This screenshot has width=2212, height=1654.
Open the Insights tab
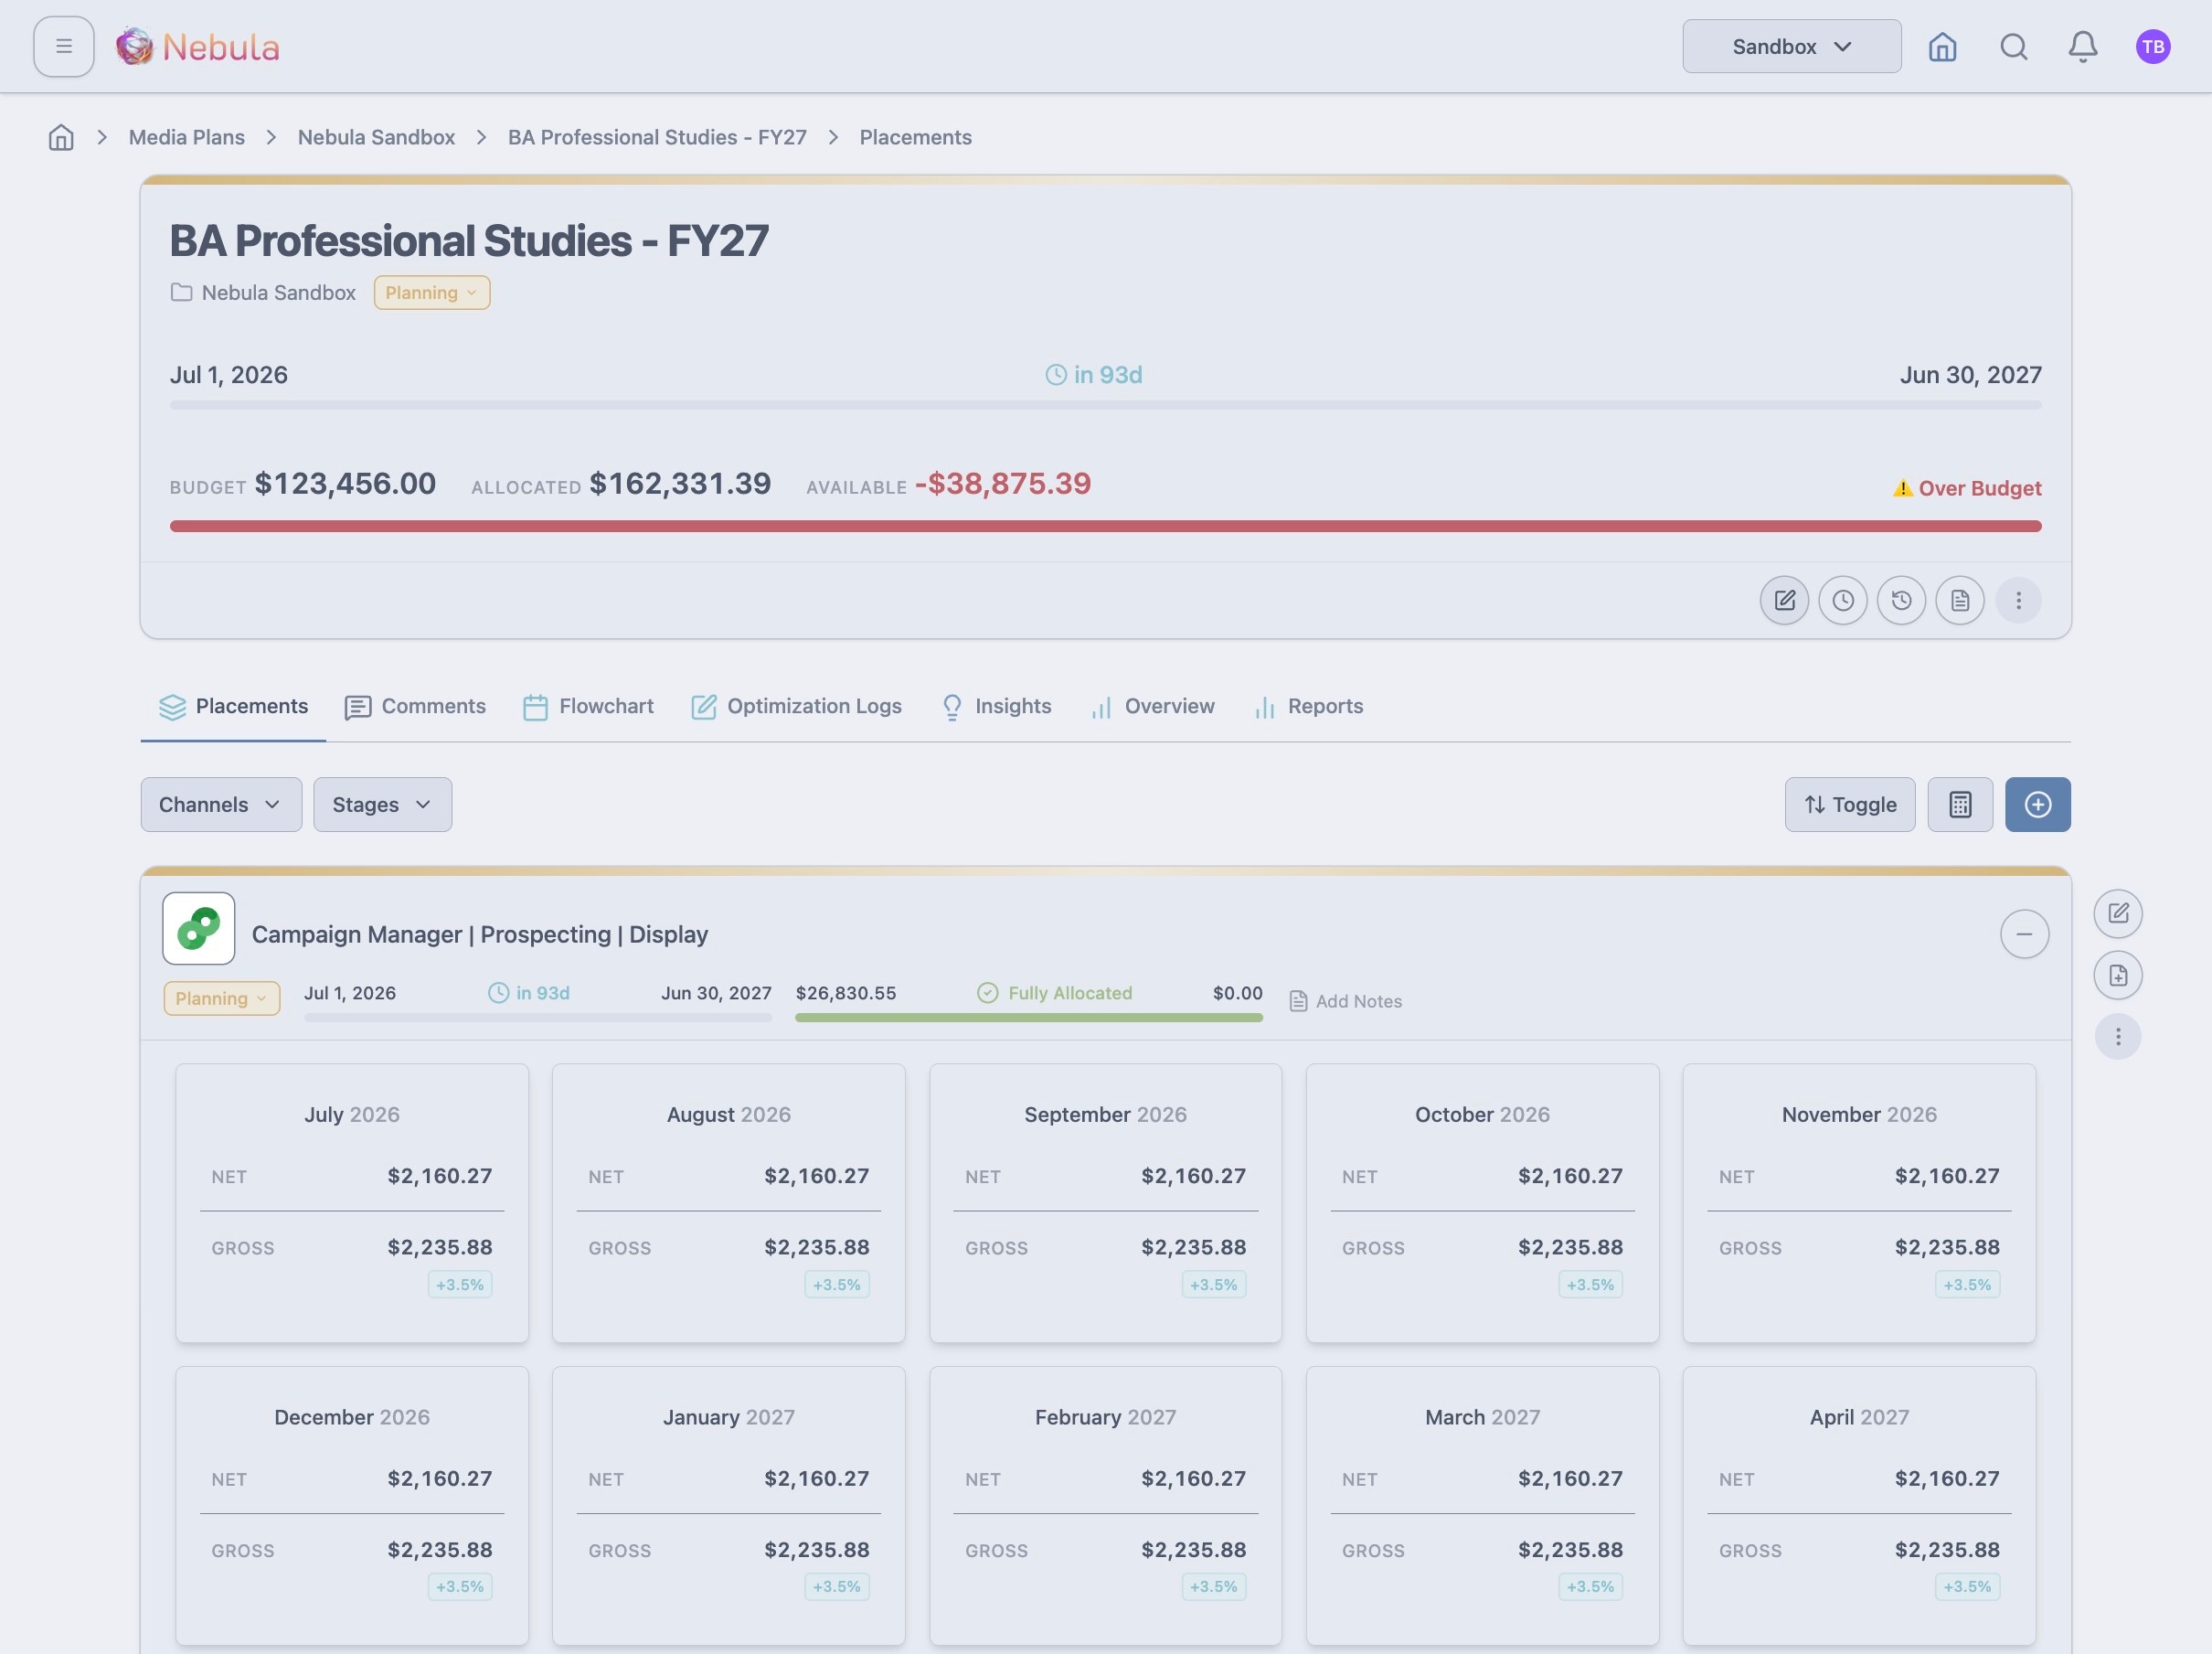(996, 707)
